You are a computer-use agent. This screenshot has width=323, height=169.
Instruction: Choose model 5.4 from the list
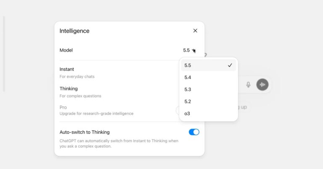click(x=209, y=78)
